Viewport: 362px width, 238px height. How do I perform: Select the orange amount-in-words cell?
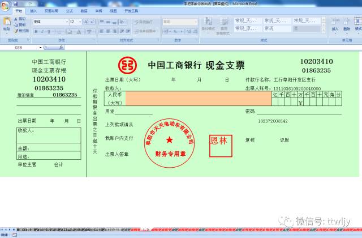199,99
